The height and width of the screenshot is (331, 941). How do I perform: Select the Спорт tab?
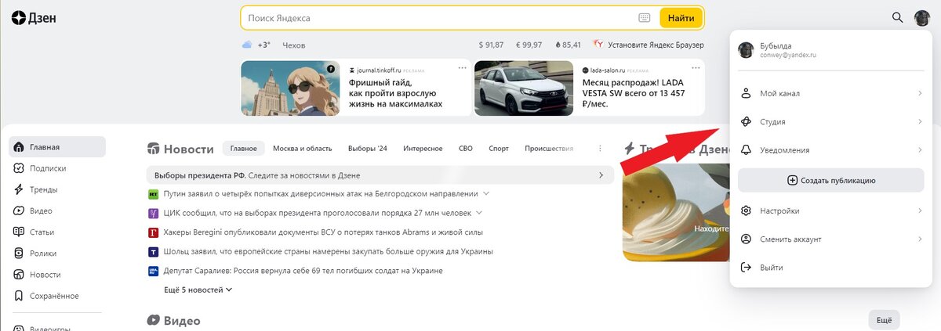pyautogui.click(x=499, y=148)
